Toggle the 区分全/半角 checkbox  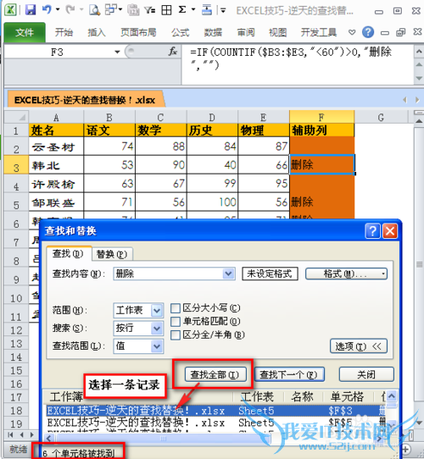pos(176,335)
